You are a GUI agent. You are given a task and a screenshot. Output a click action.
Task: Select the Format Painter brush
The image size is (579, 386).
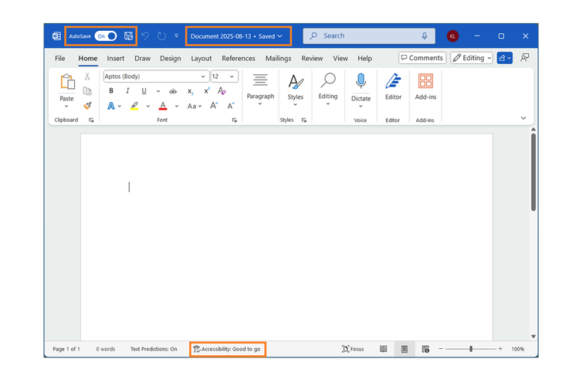click(x=87, y=106)
